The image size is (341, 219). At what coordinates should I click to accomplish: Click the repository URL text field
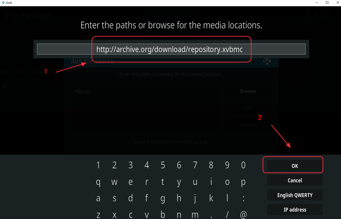[171, 49]
